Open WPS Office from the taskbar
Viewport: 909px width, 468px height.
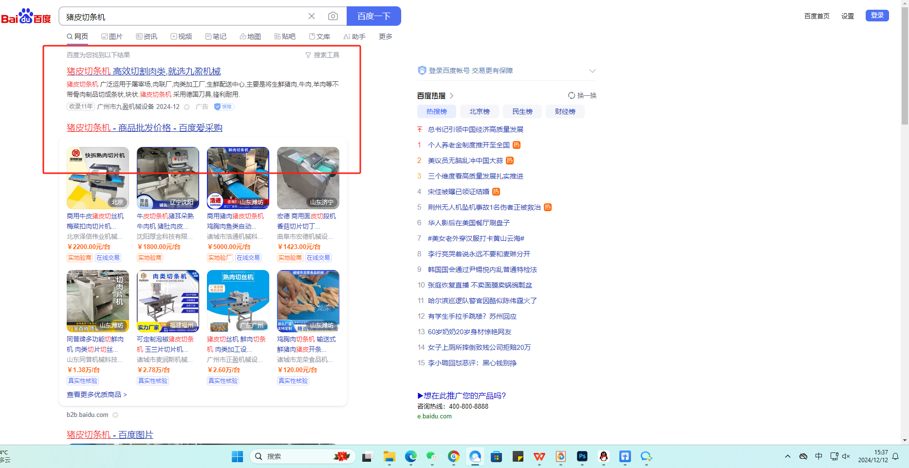(539, 456)
